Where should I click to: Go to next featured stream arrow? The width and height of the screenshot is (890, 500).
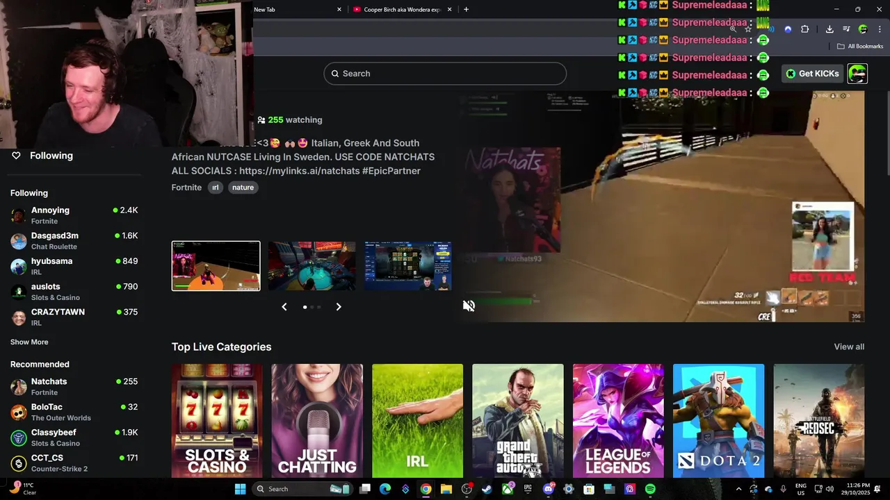[339, 306]
